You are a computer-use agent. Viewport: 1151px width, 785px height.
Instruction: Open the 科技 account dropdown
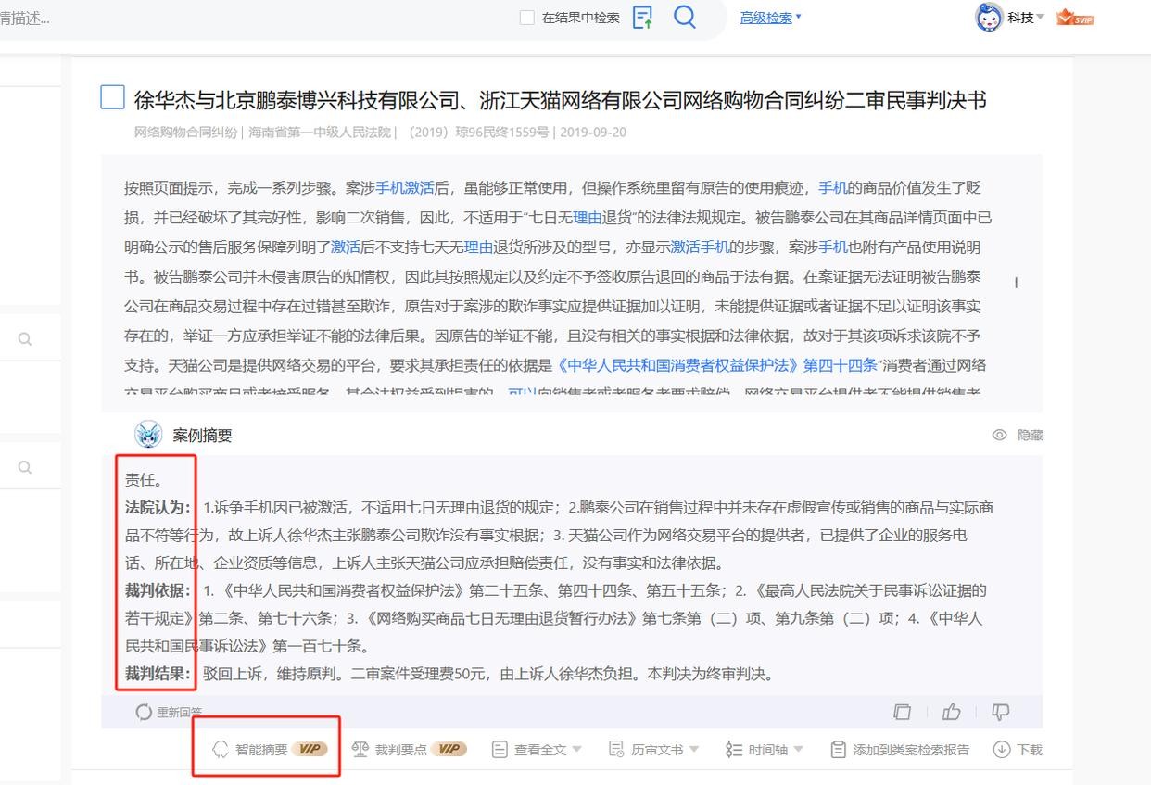pos(1026,18)
